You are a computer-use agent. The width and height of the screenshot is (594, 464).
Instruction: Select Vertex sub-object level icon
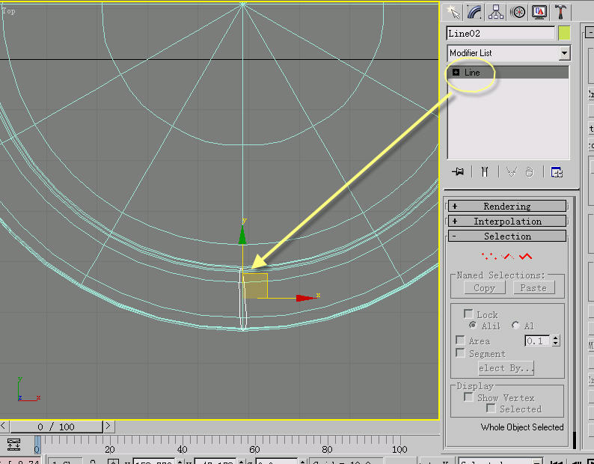click(489, 257)
